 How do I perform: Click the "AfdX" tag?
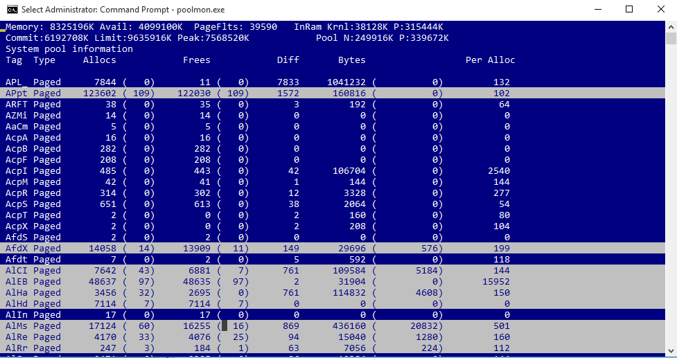tap(17, 248)
